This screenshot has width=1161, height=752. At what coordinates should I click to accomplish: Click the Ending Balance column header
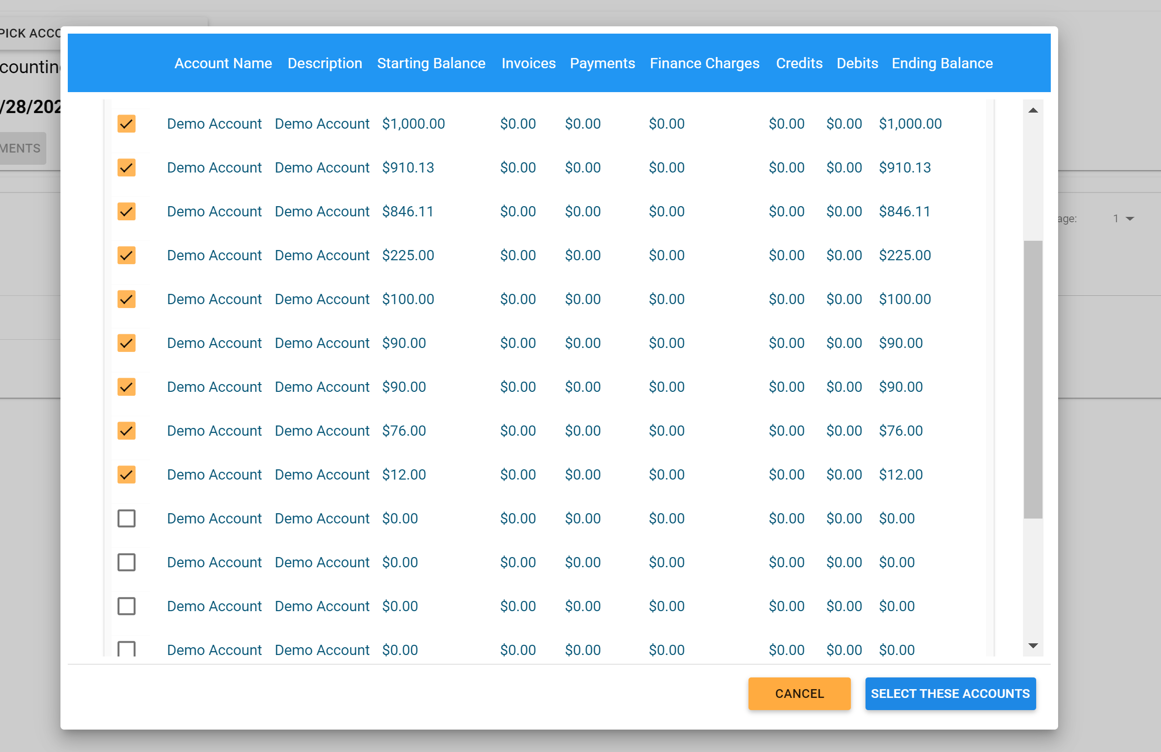click(942, 63)
